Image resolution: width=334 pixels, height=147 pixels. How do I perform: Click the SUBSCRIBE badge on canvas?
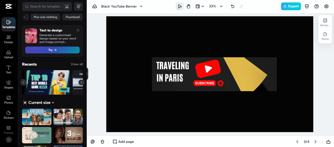[x=205, y=83]
